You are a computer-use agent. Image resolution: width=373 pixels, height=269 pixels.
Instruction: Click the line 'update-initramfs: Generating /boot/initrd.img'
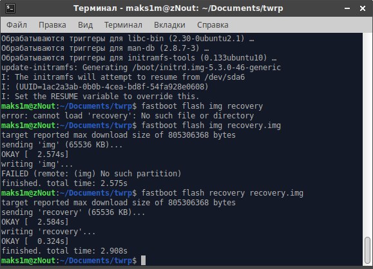141,68
